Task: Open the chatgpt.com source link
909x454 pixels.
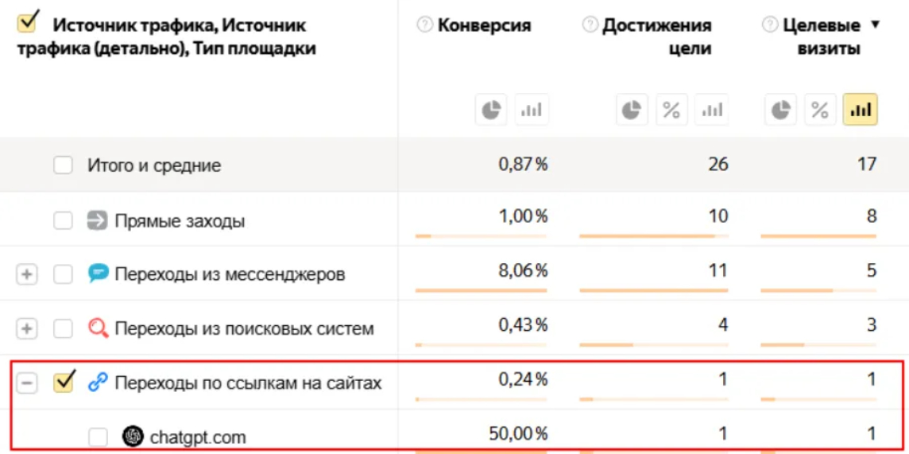Action: (x=198, y=437)
